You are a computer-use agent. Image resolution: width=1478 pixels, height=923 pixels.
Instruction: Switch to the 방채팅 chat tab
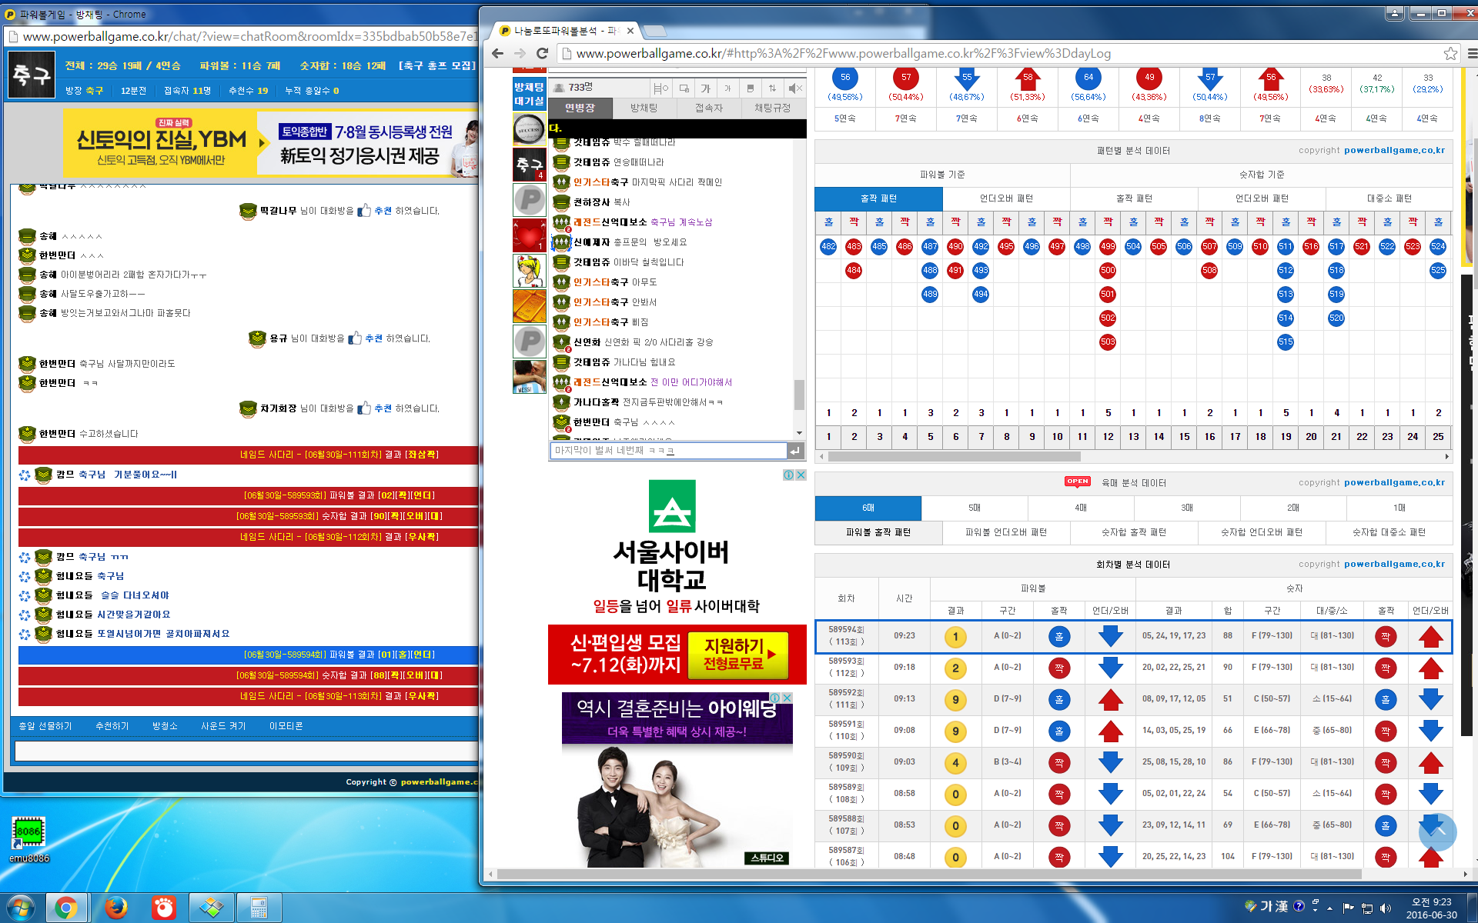644,108
